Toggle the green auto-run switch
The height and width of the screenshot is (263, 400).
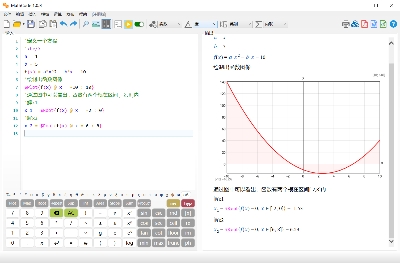point(139,24)
